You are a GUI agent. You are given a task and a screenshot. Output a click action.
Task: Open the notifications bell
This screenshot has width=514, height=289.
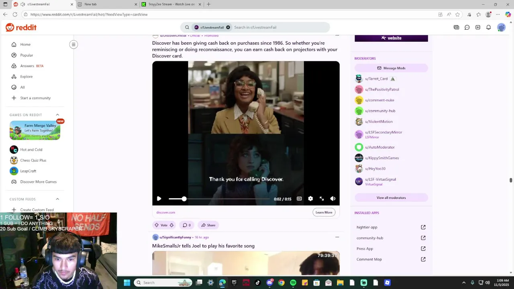[x=489, y=27]
